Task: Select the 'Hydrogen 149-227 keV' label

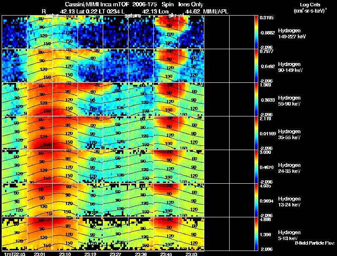Action: click(292, 34)
